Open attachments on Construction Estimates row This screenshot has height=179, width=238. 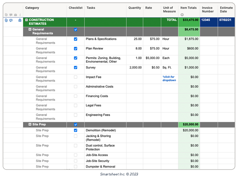[x=6, y=20]
